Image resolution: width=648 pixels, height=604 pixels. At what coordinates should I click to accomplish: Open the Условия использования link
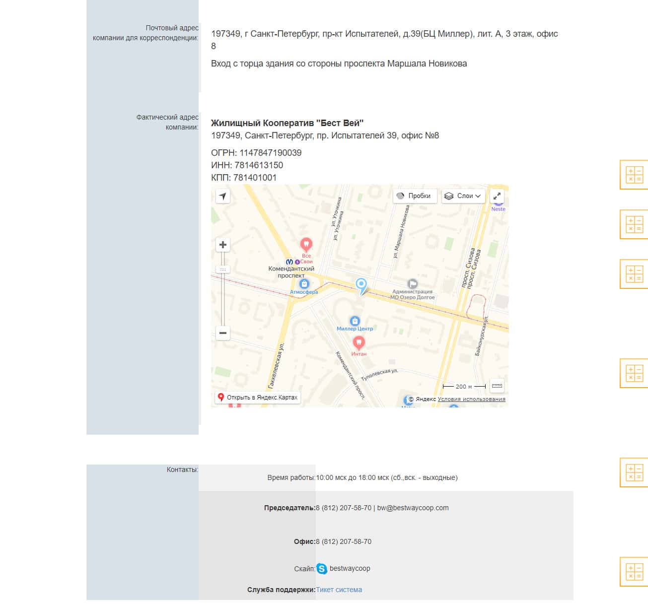click(x=471, y=399)
